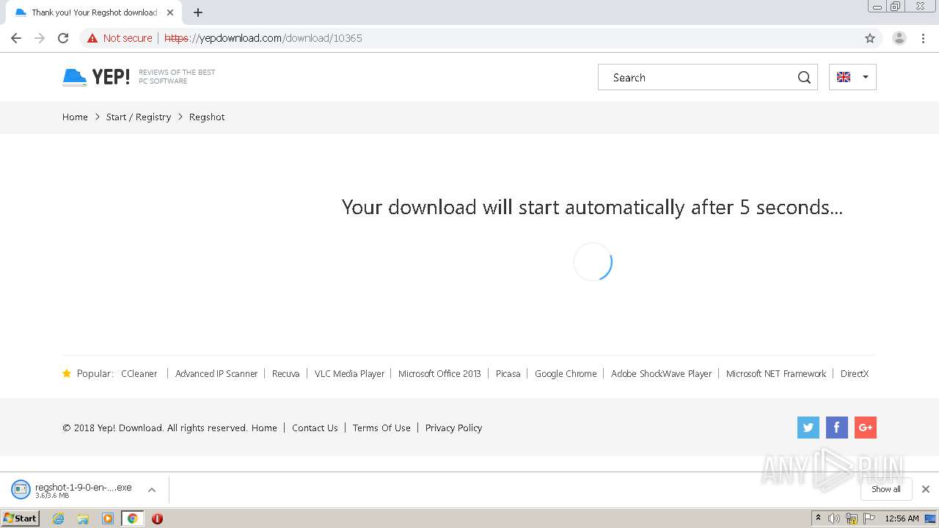Image resolution: width=939 pixels, height=528 pixels.
Task: Switch to Chrome in the taskbar
Action: [x=132, y=518]
